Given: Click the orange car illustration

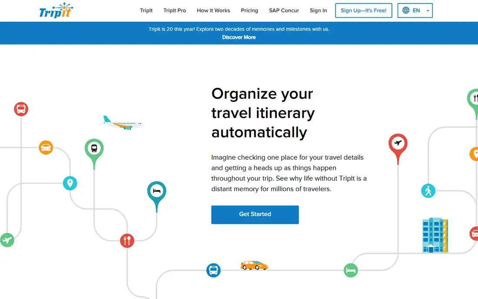Looking at the screenshot, I should click(x=254, y=265).
